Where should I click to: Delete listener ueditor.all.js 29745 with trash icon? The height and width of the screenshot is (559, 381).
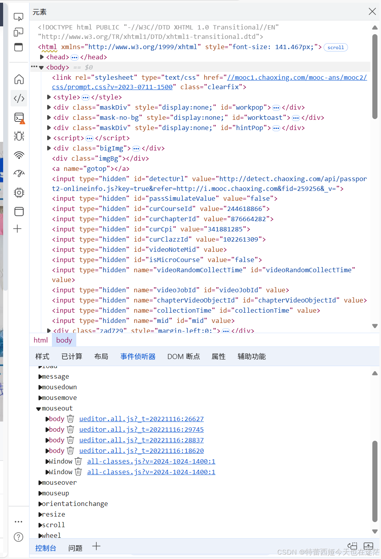[70, 429]
